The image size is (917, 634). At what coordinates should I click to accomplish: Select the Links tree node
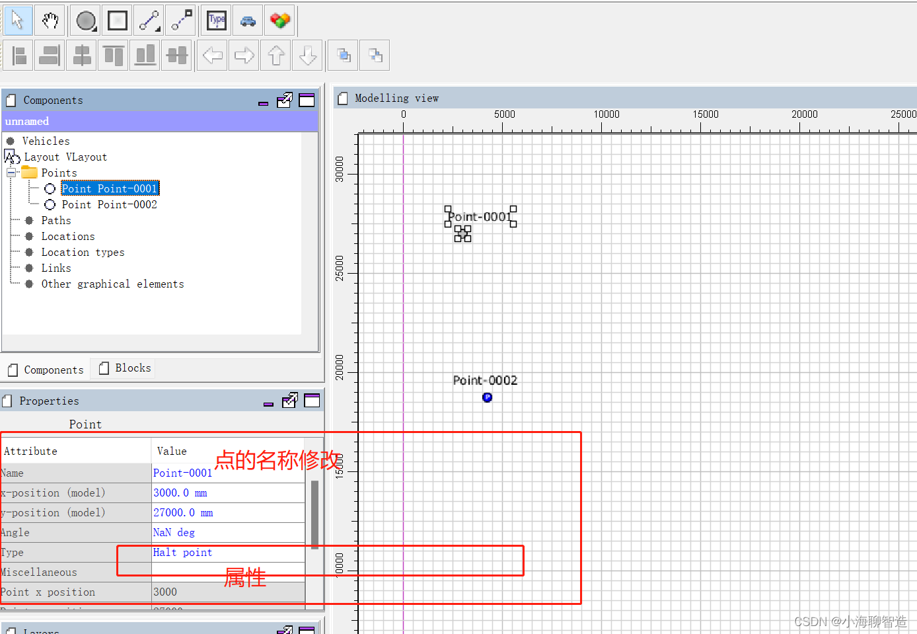click(55, 268)
